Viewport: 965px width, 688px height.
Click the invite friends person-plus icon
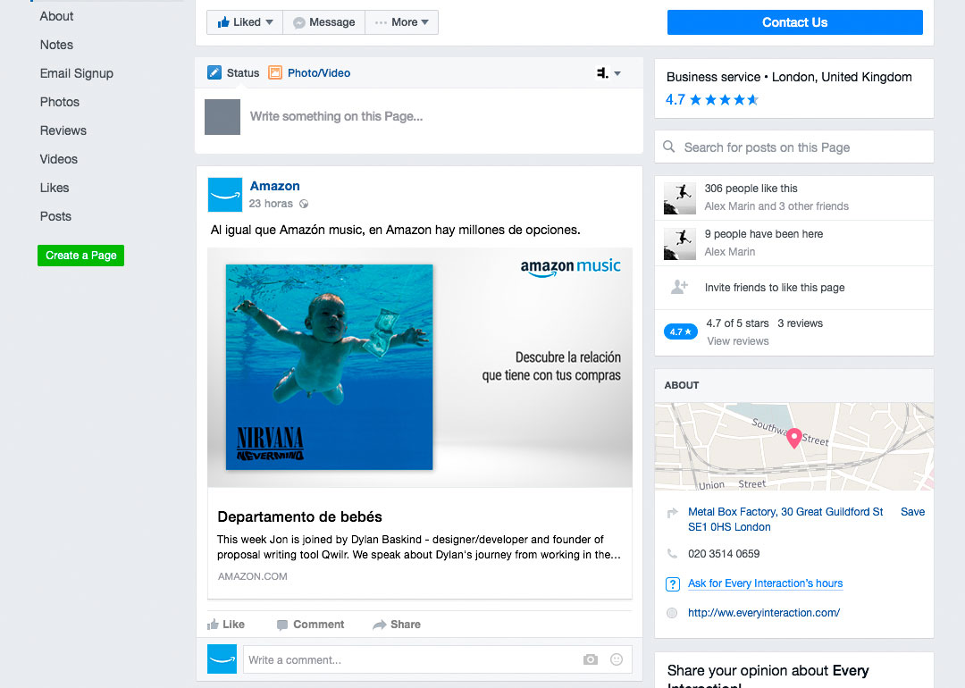pyautogui.click(x=679, y=287)
